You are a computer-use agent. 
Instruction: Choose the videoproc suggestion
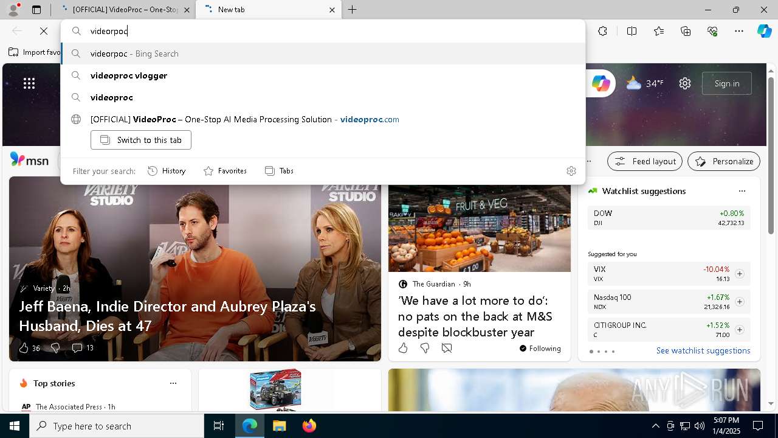323,97
